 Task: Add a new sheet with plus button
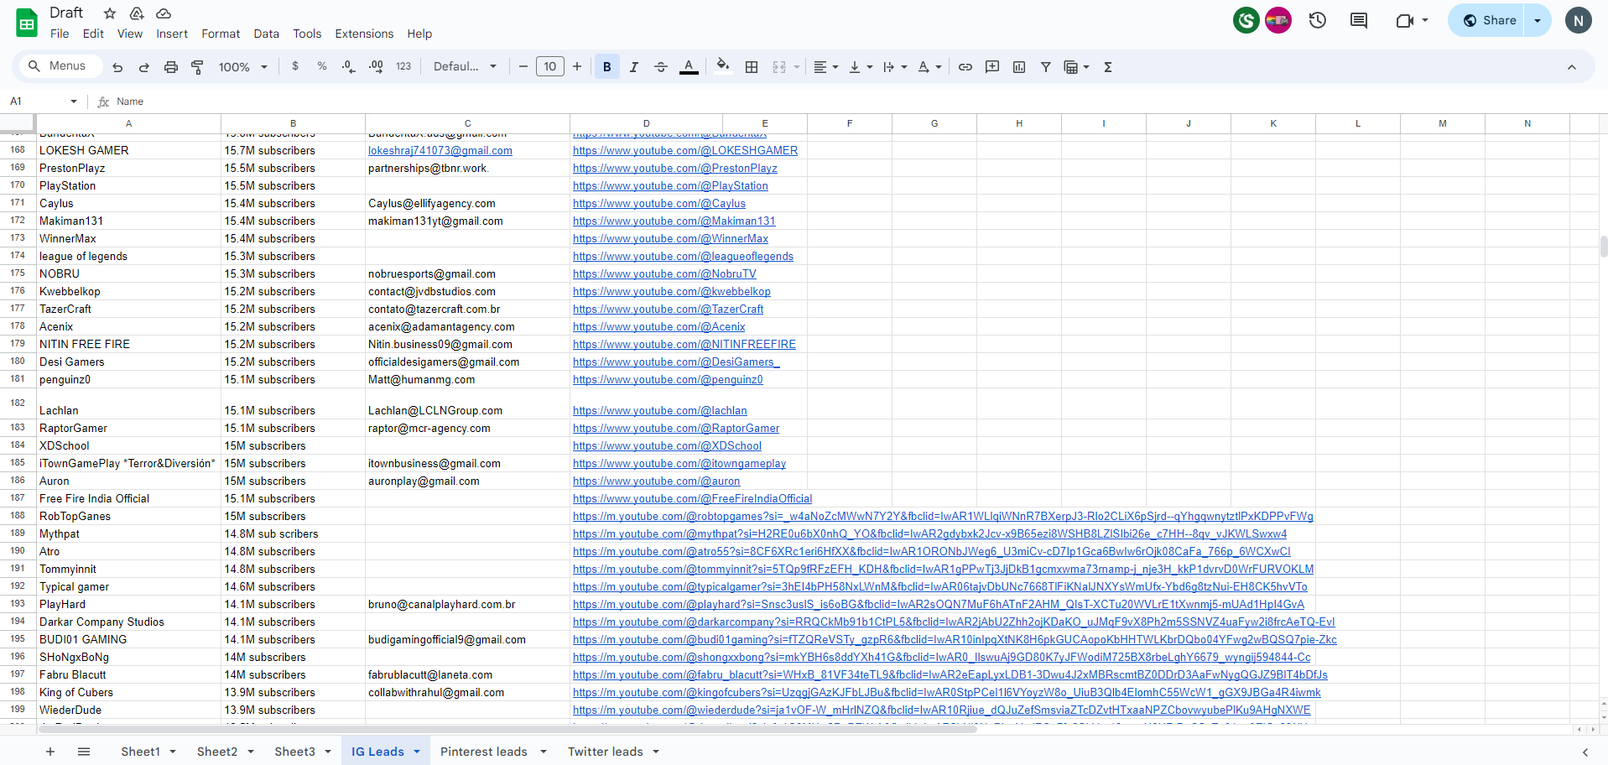50,752
